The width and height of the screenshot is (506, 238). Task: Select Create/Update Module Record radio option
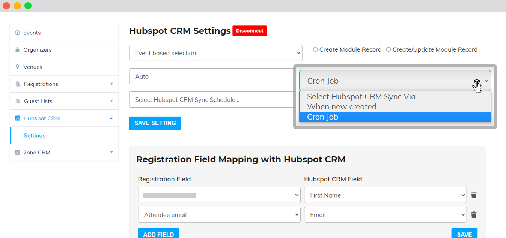coord(389,49)
